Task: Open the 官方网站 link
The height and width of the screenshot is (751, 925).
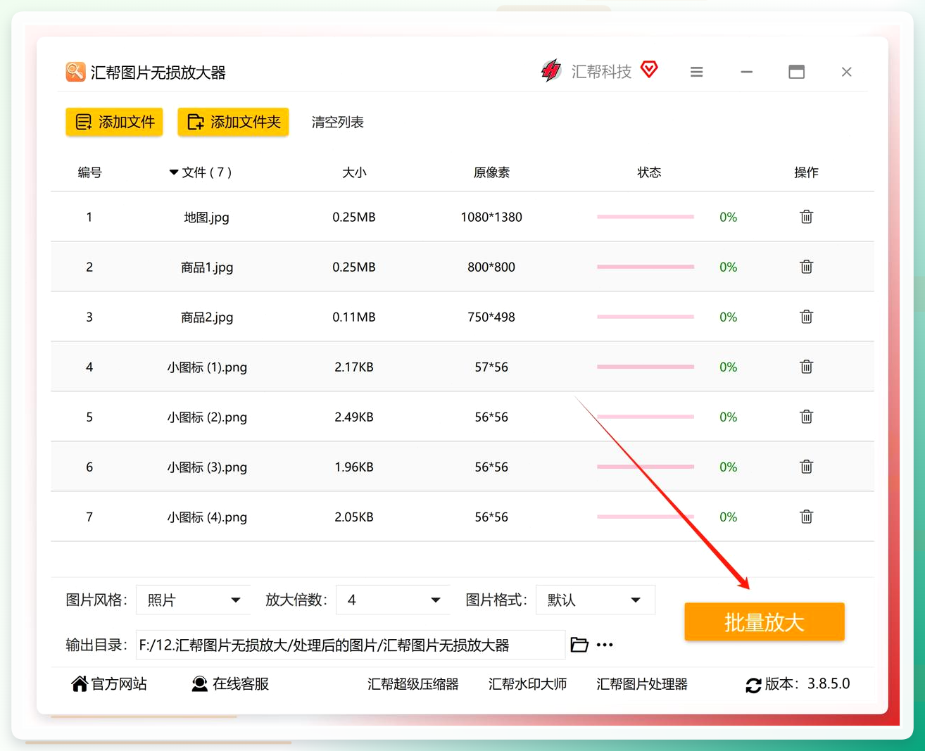Action: (109, 684)
